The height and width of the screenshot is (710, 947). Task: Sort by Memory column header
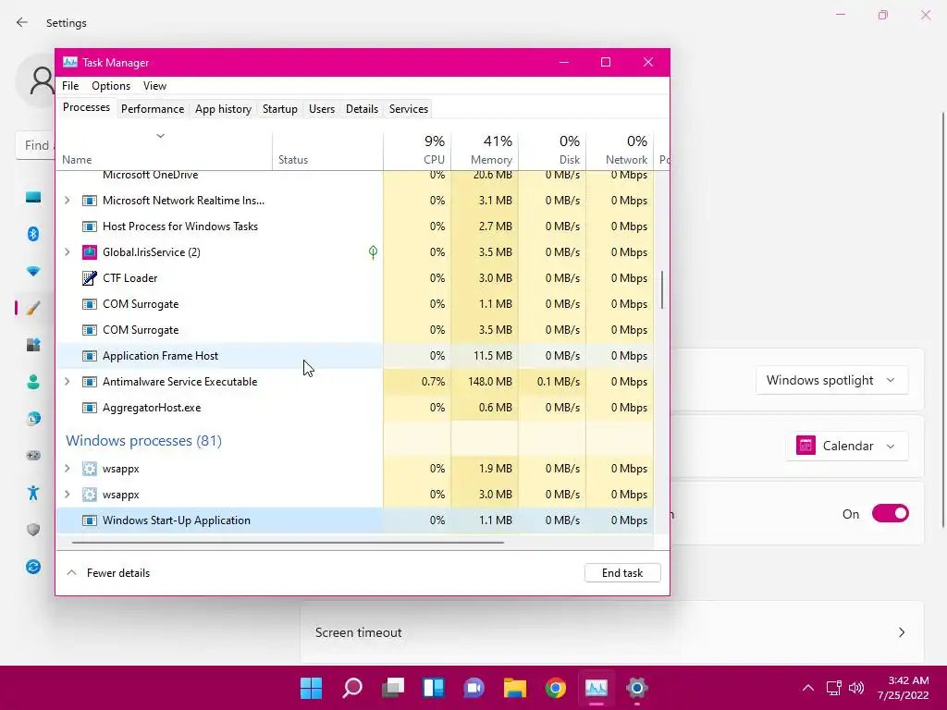(x=485, y=150)
